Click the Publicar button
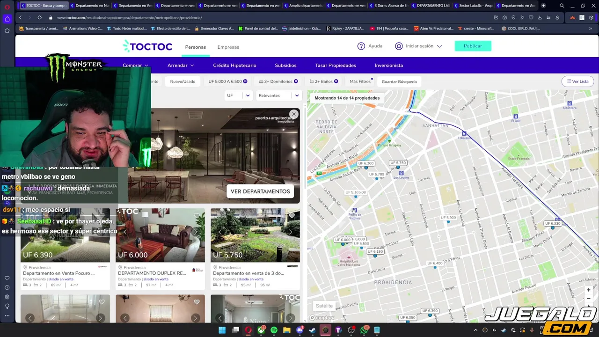This screenshot has width=599, height=337. coord(473,46)
